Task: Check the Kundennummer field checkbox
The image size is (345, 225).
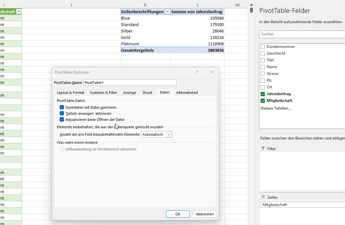Action: pos(263,47)
